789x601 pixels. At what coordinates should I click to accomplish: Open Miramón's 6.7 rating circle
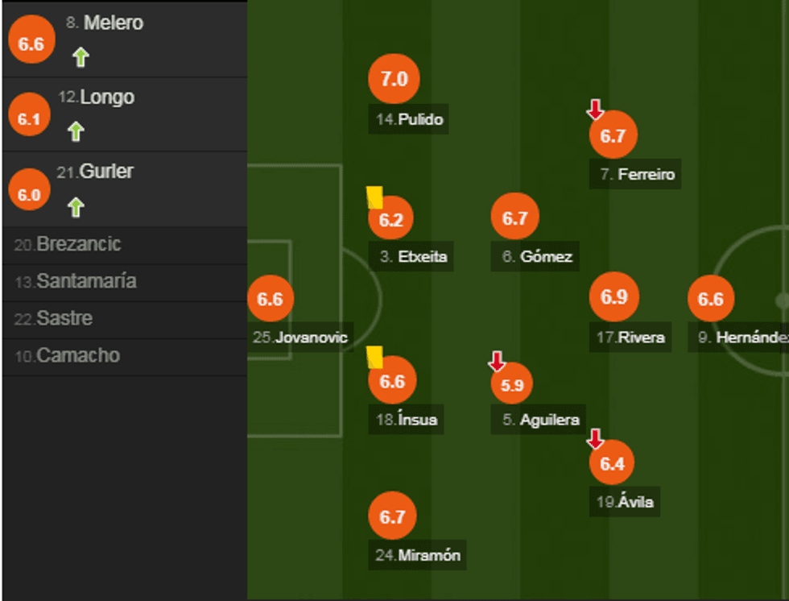point(392,516)
